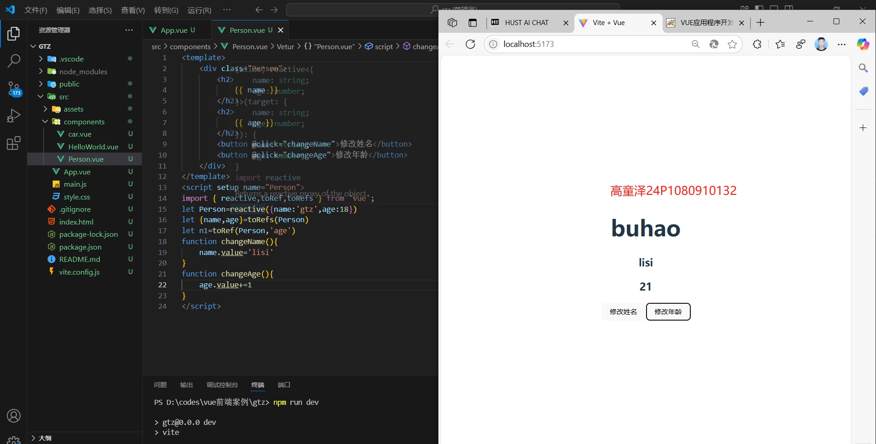Open a new browser tab
This screenshot has height=444, width=876.
(760, 23)
